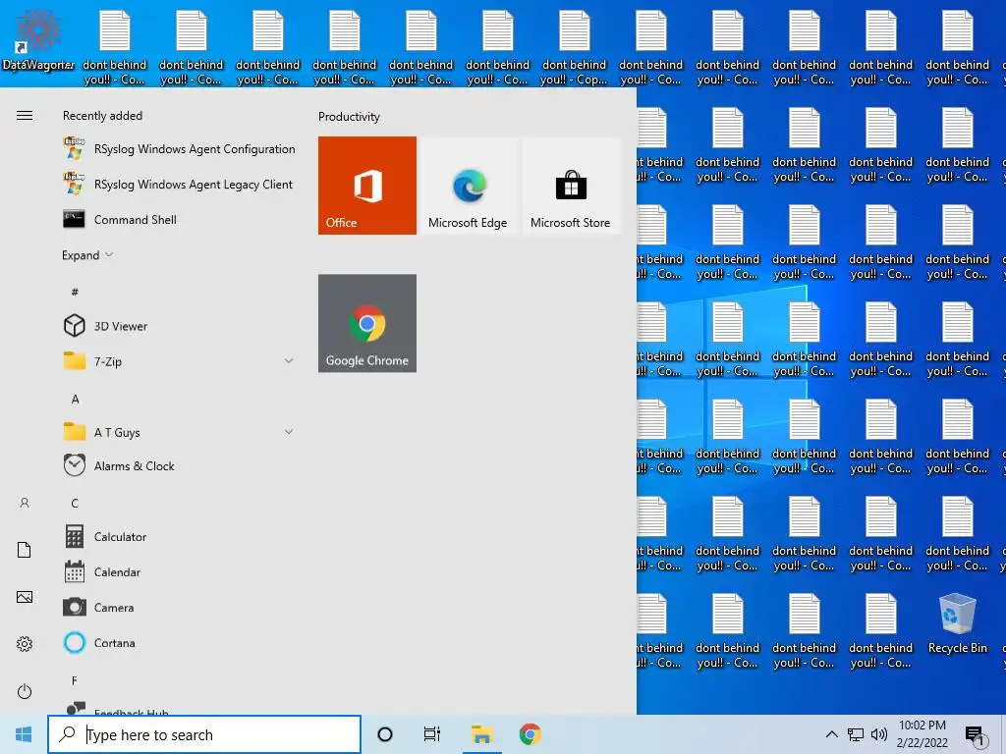Open Task View on the taskbar
Screen dimensions: 1006x754
click(x=432, y=734)
